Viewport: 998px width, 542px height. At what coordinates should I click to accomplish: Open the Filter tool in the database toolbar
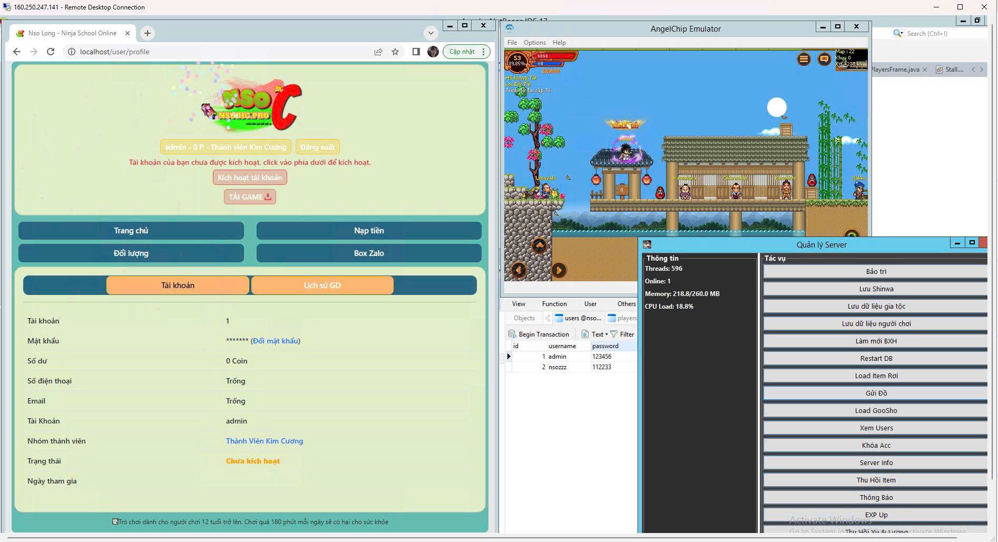coord(622,334)
